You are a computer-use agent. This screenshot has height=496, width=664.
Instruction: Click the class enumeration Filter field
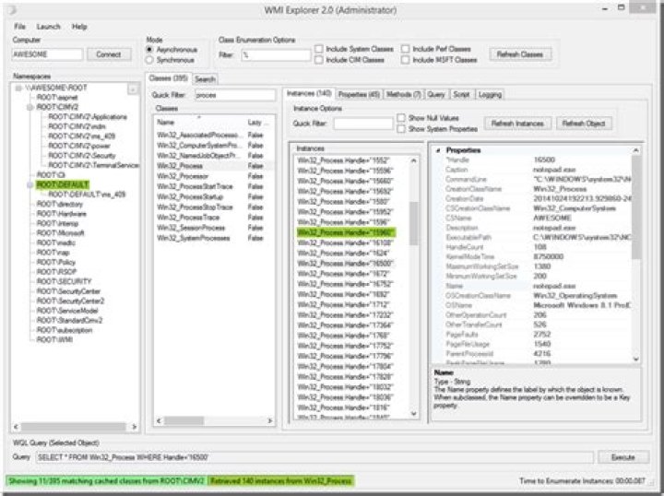(x=276, y=55)
